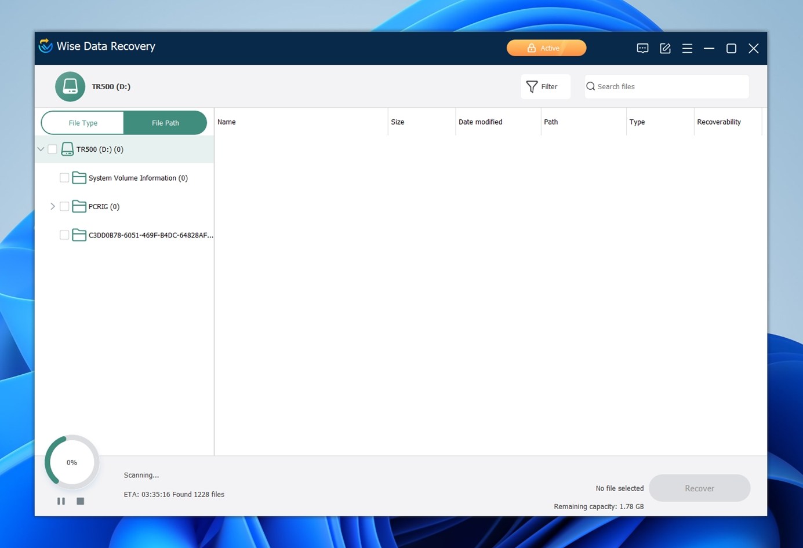
Task: Pause the scan with the pause icon
Action: (x=61, y=501)
